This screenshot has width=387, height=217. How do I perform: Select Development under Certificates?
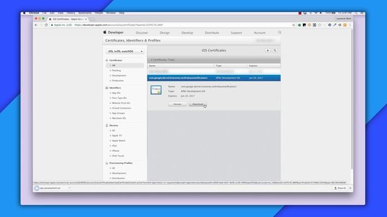point(119,75)
